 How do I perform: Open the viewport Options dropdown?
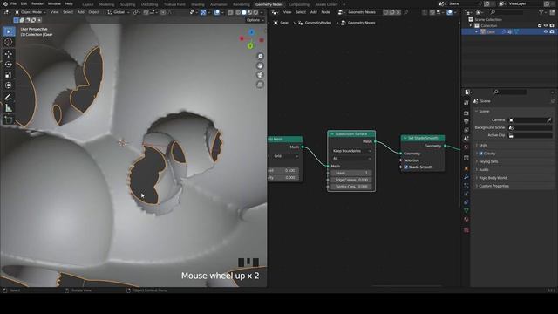coord(255,20)
